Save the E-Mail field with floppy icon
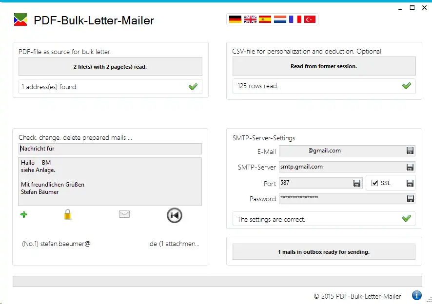Image resolution: width=432 pixels, height=304 pixels. click(x=410, y=151)
